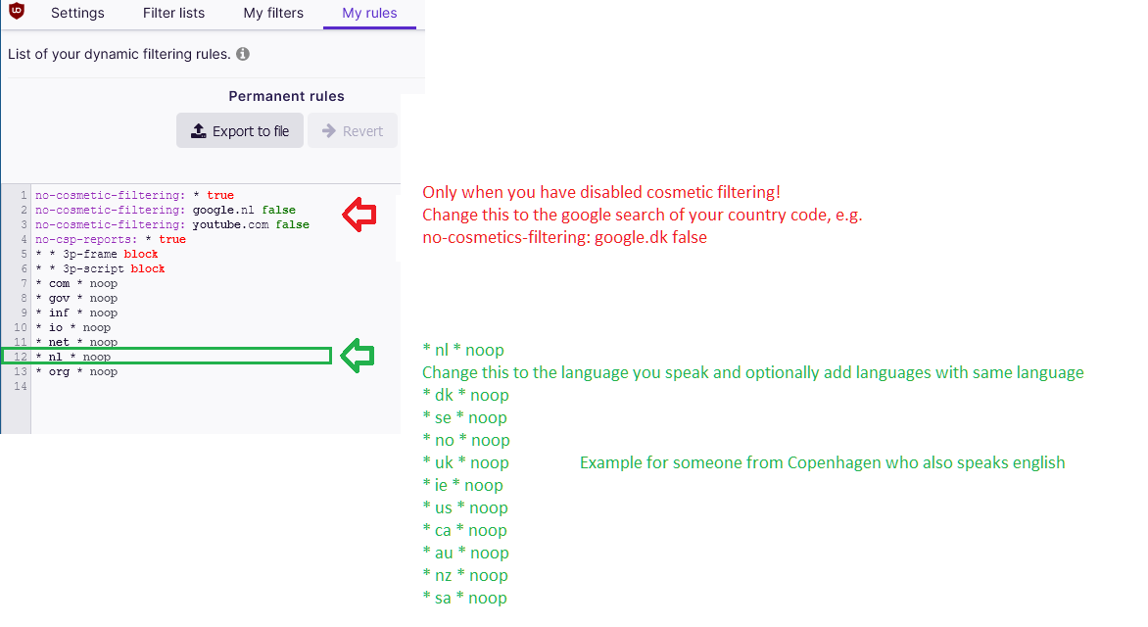The width and height of the screenshot is (1148, 627).
Task: Click the "* com * noop" rule line
Action: click(x=76, y=283)
